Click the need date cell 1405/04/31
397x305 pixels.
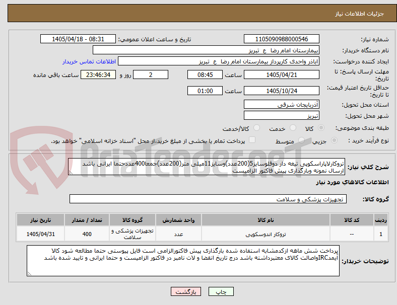(x=40, y=234)
